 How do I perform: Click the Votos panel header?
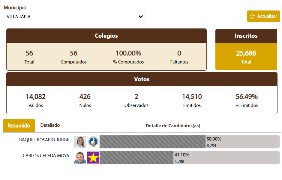[142, 79]
